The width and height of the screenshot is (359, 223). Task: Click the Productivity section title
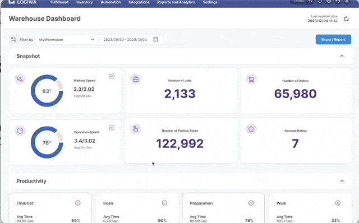(31, 181)
